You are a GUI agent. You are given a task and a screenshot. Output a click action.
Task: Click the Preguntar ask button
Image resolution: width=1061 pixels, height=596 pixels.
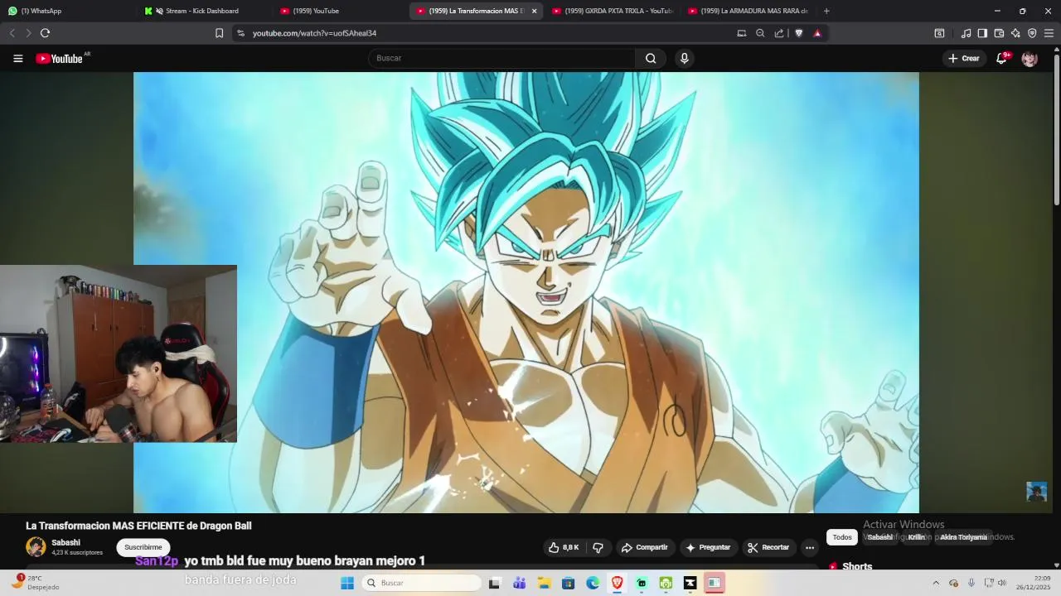pos(709,547)
